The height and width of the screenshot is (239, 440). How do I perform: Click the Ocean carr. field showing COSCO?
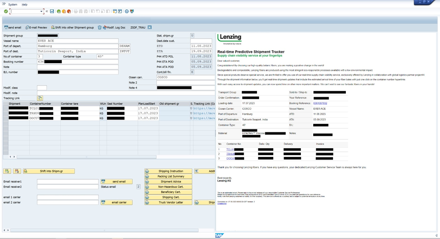point(186,77)
